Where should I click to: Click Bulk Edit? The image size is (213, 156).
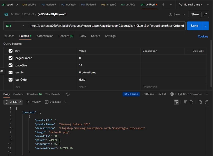coord(198,51)
